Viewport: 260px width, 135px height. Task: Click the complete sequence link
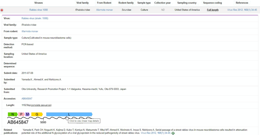pyautogui.click(x=41, y=105)
